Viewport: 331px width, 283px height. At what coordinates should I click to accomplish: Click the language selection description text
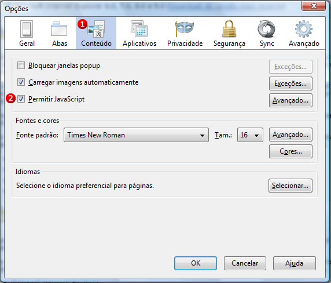point(85,186)
